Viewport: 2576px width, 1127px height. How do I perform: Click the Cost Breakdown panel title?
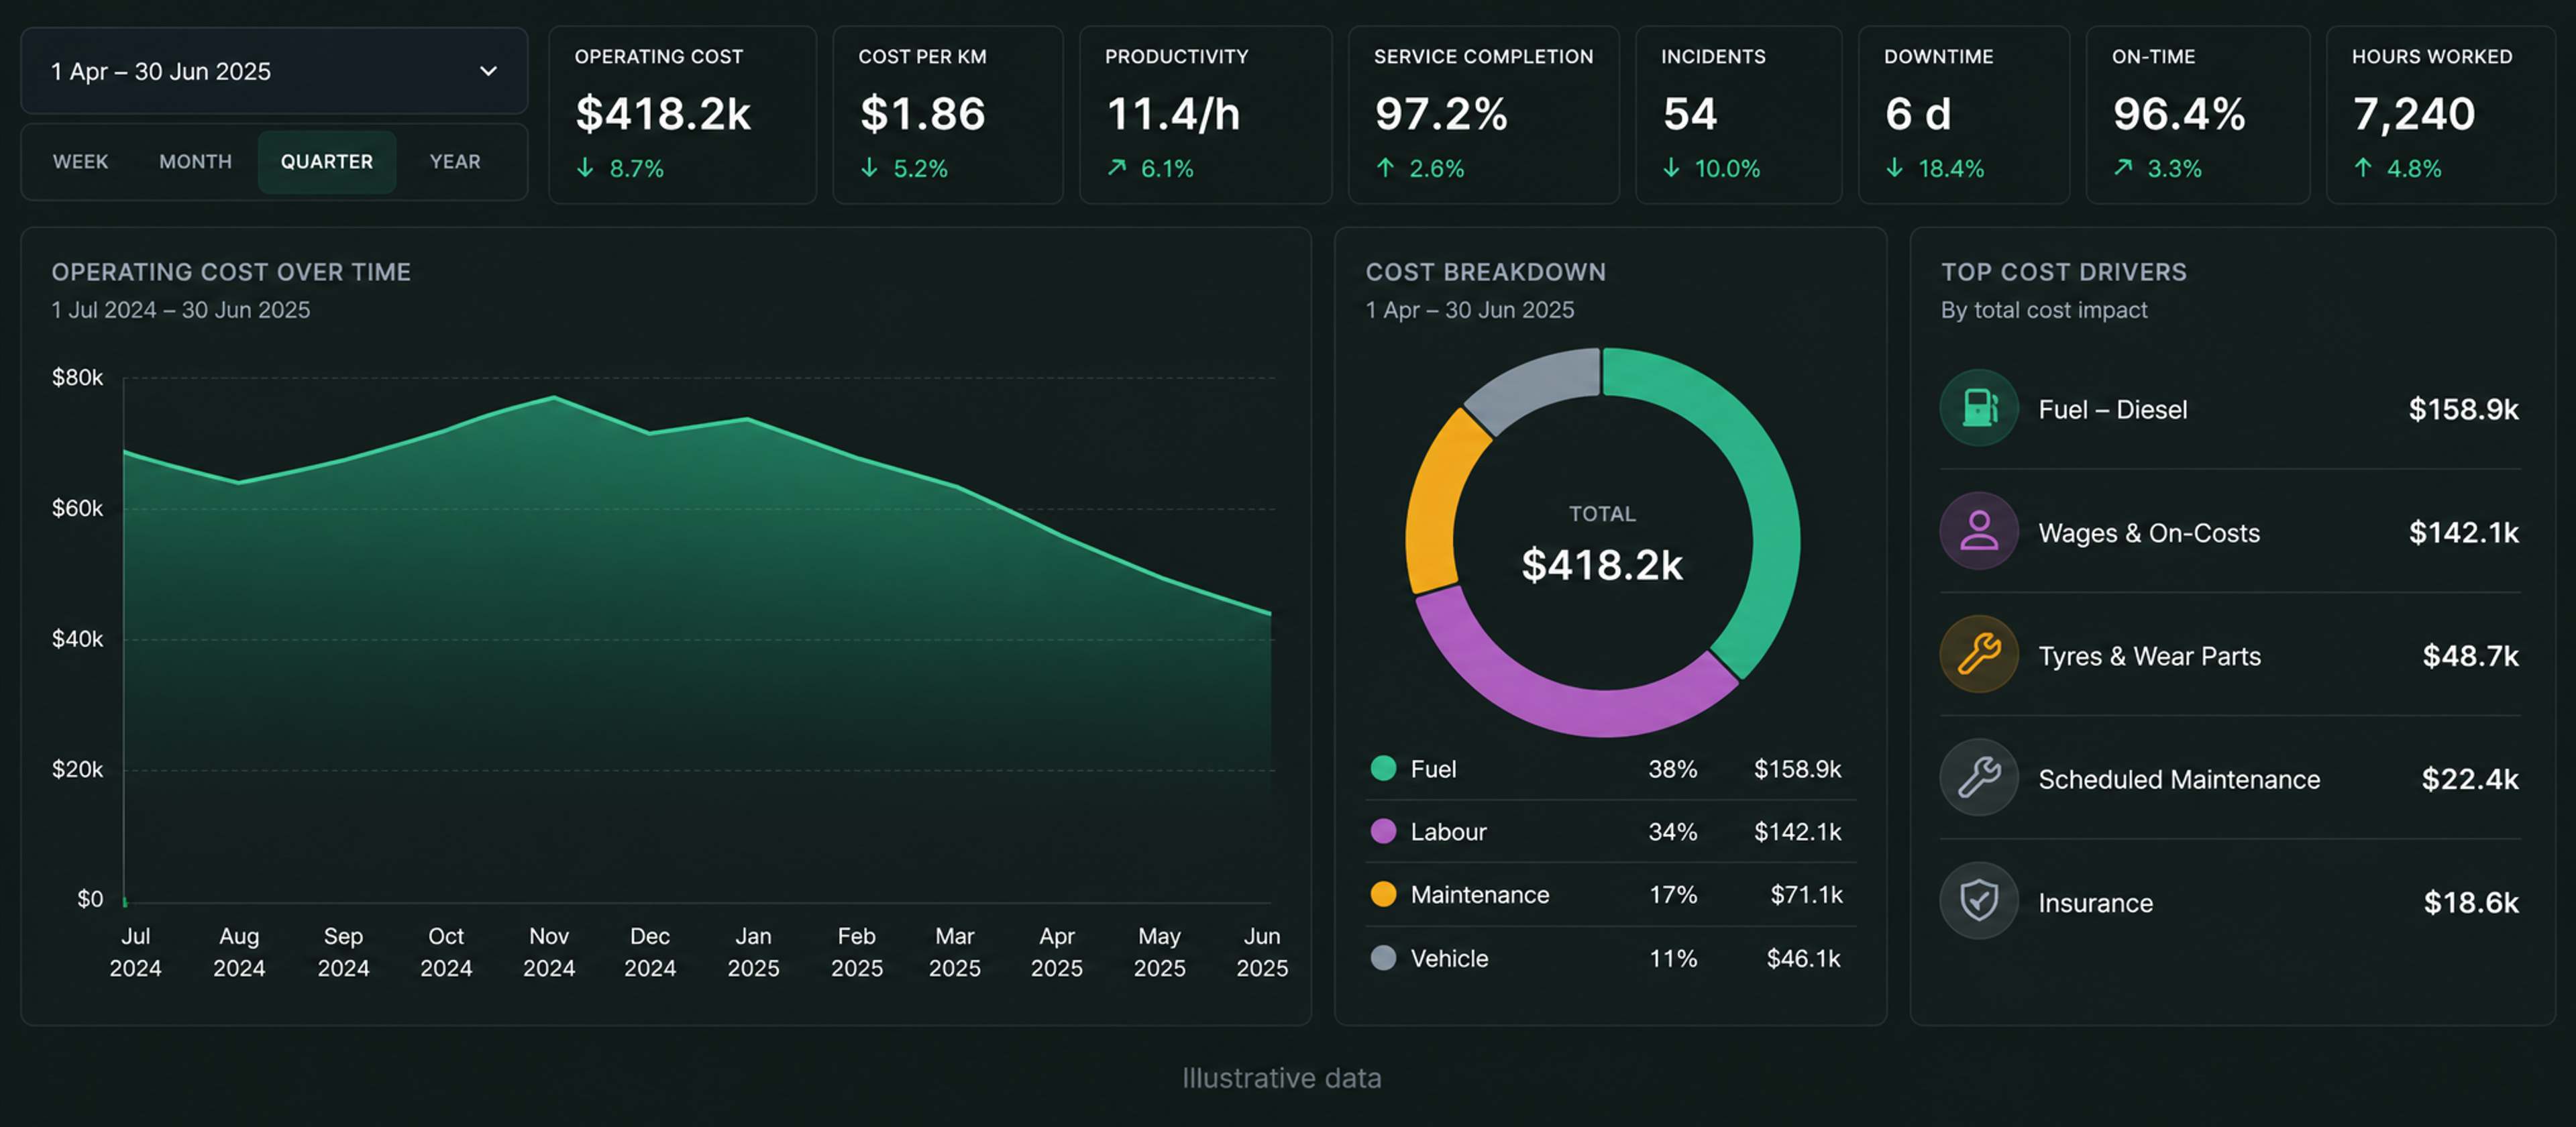(1485, 272)
